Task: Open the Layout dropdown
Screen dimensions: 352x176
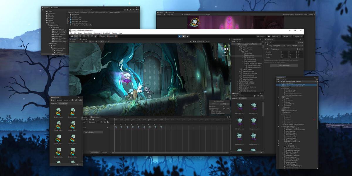Action: click(x=297, y=36)
